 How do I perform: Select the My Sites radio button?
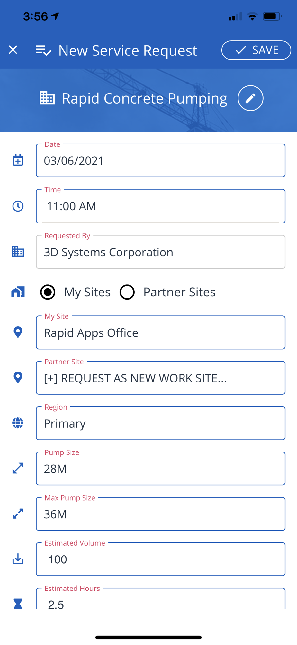point(48,292)
